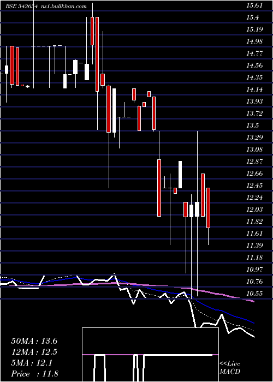
Task: Click the 12.87 price axis label
Action: click(x=254, y=162)
